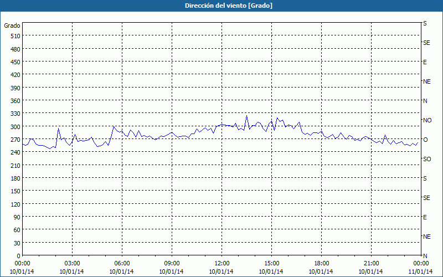Image resolution: width=443 pixels, height=277 pixels.
Task: Click the 'Dirección del viento [Grado]' chart title
Action: click(229, 6)
